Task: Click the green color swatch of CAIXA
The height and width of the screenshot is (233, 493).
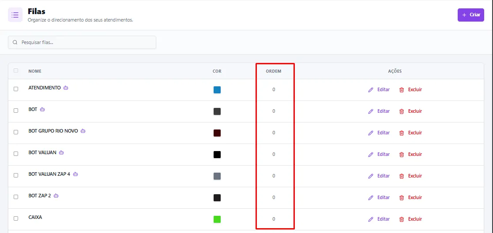Action: coord(217,219)
